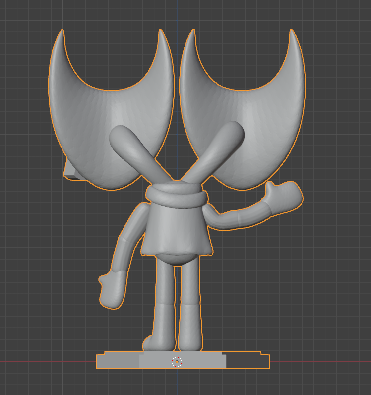Select the scarf around the neck

tap(177, 196)
